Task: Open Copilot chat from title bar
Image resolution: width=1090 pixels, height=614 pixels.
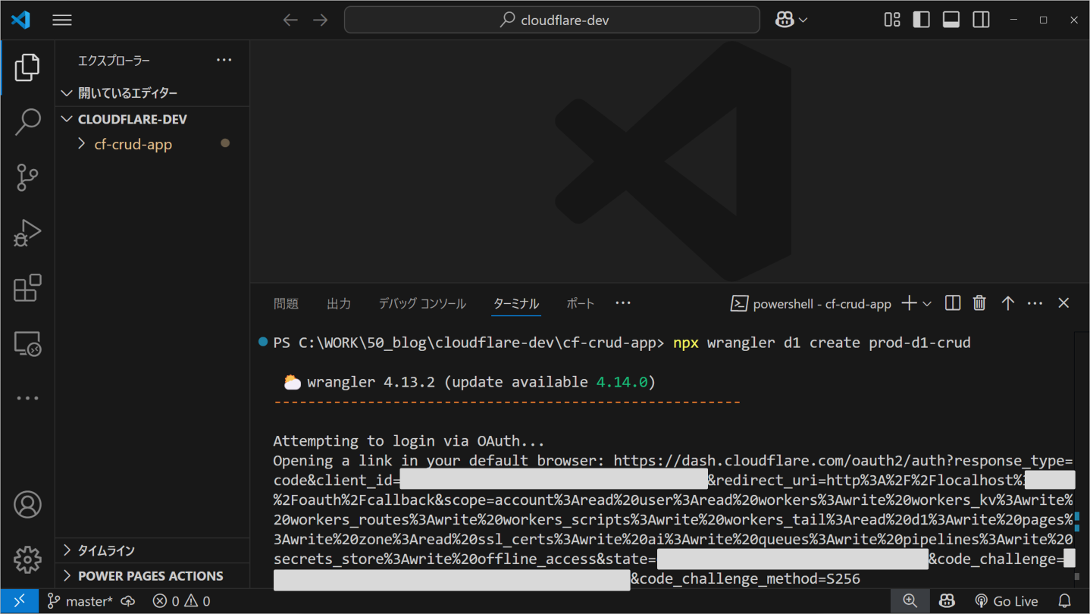Action: [785, 20]
